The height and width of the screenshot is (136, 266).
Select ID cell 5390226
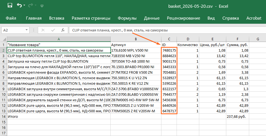[x=169, y=83]
